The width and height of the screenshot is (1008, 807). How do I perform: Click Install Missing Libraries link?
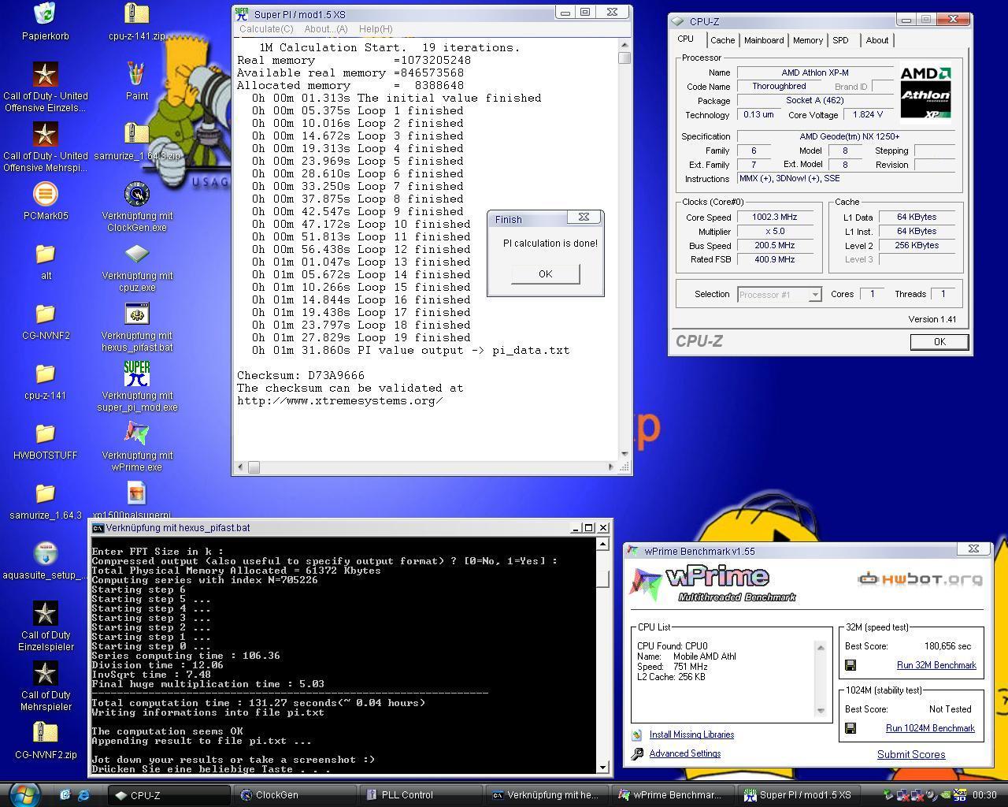[x=691, y=734]
